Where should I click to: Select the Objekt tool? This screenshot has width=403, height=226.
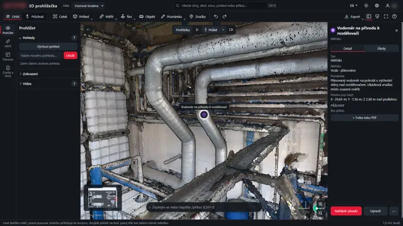pyautogui.click(x=147, y=17)
